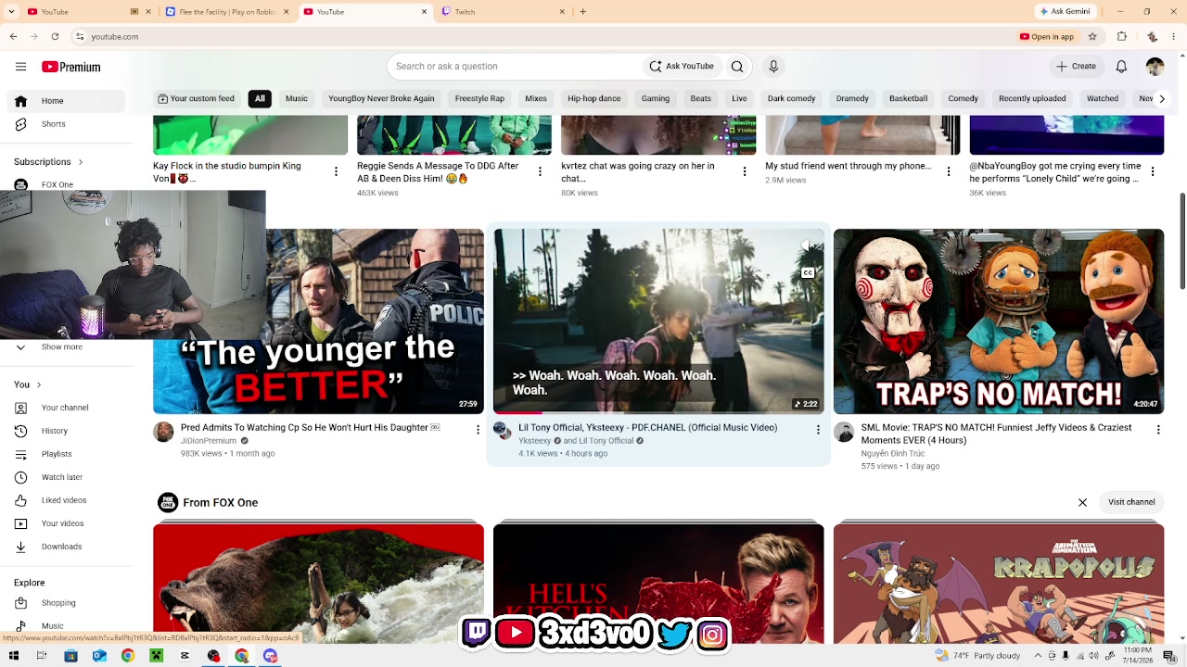The height and width of the screenshot is (667, 1187).
Task: Click the magnifying glass search button
Action: 737,67
